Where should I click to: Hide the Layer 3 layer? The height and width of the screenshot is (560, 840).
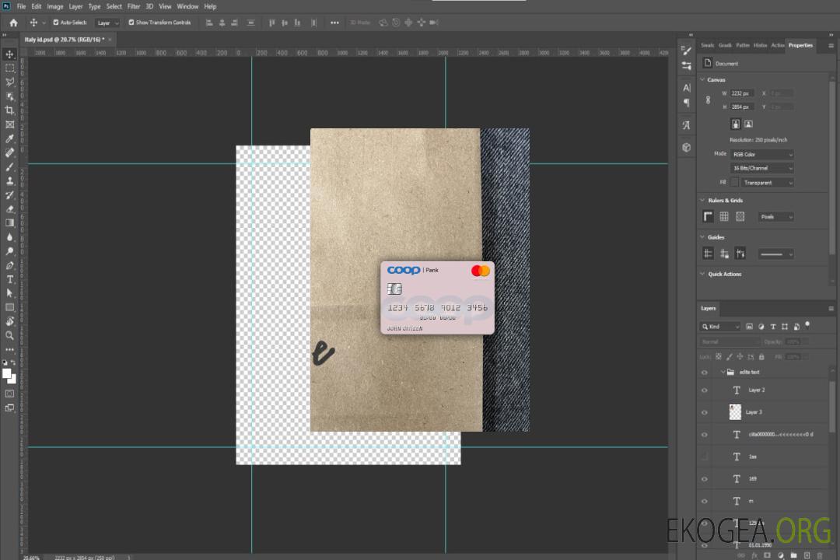click(x=705, y=413)
